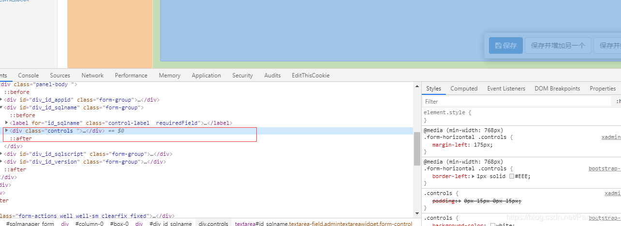Switch to the Audits tab
The width and height of the screenshot is (621, 226).
(x=272, y=75)
